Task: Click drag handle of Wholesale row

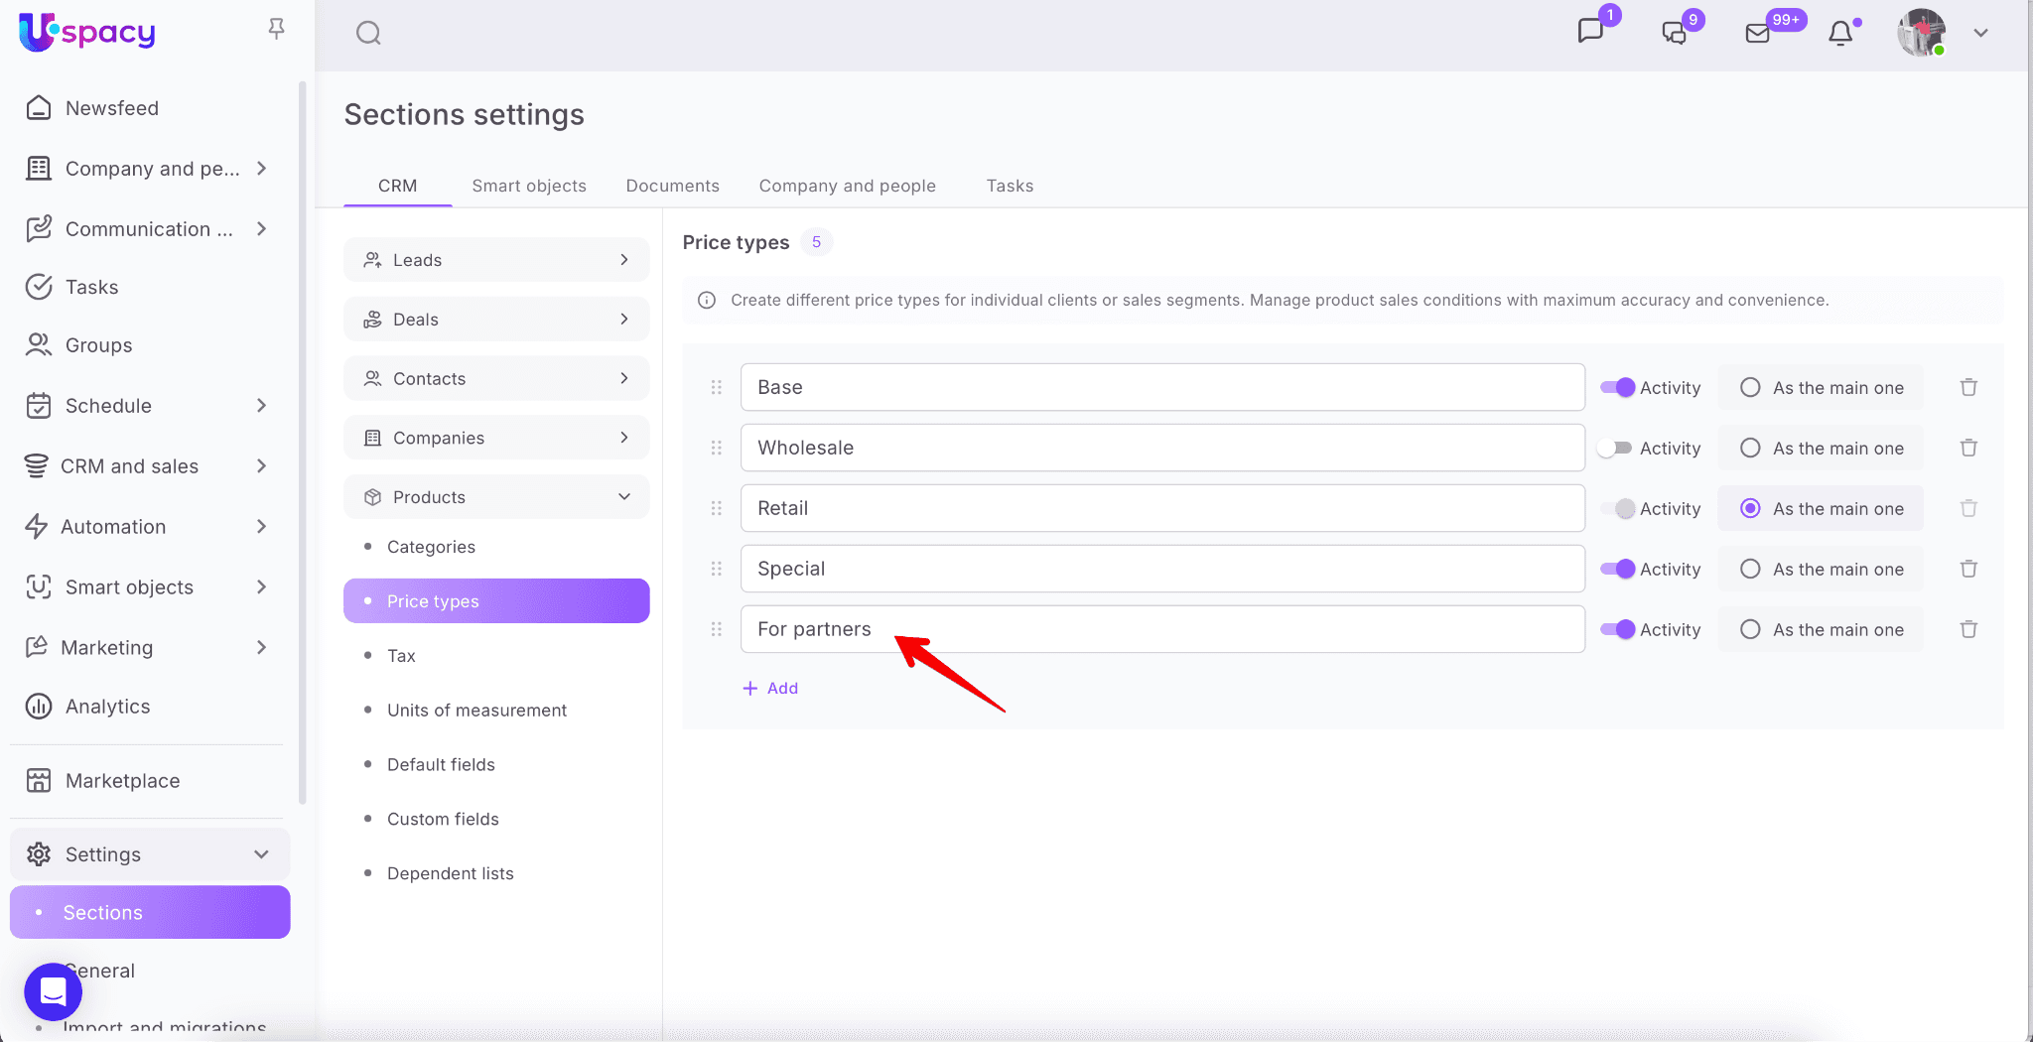Action: click(717, 448)
